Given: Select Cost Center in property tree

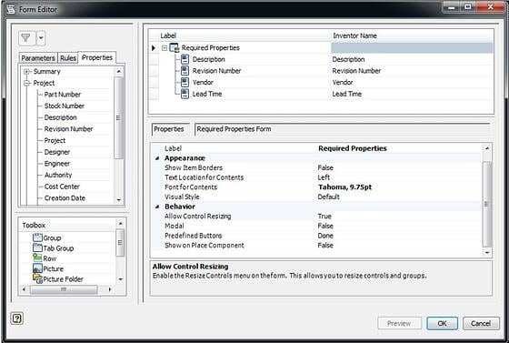Looking at the screenshot, I should [x=62, y=187].
